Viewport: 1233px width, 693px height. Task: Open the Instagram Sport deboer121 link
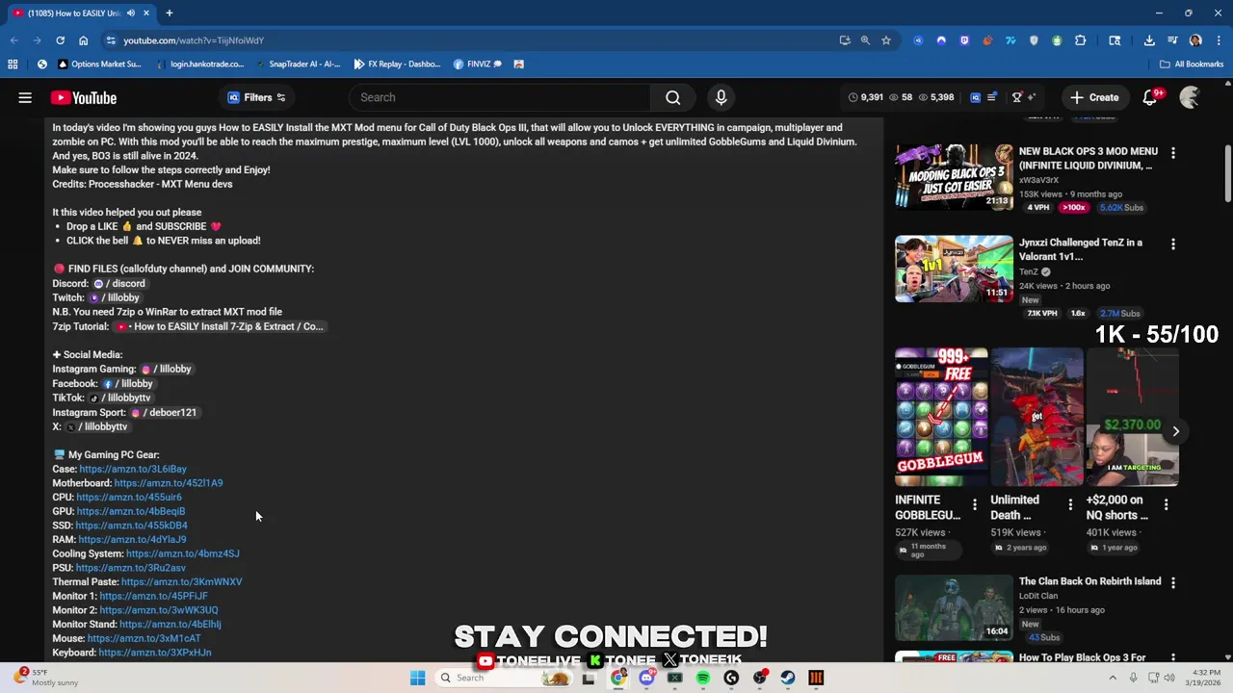(x=164, y=412)
